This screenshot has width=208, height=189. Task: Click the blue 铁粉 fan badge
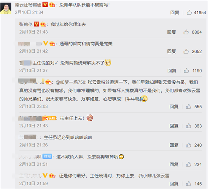(x=47, y=157)
